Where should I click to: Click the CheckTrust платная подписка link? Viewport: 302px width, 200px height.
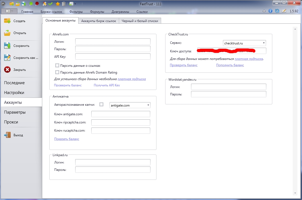(x=249, y=59)
